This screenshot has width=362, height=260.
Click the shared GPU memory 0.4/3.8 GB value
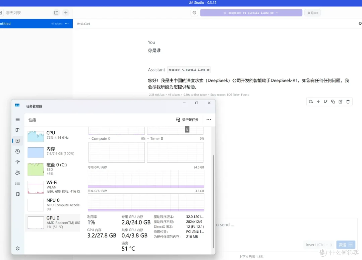(x=134, y=235)
